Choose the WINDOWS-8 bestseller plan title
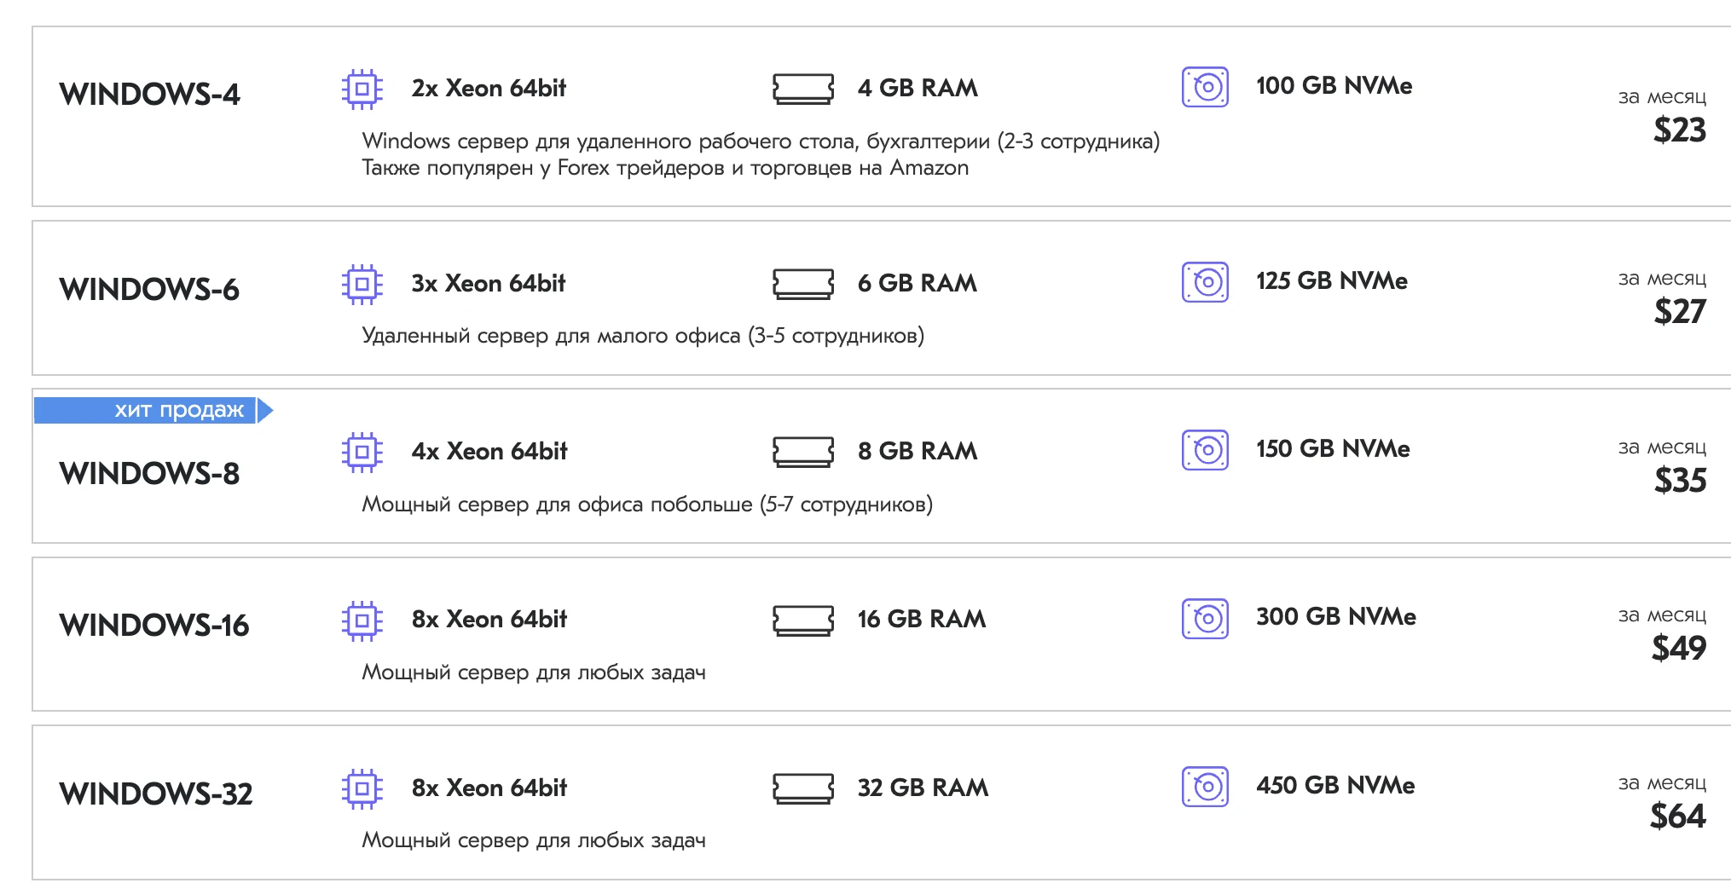The image size is (1731, 883). point(149,473)
